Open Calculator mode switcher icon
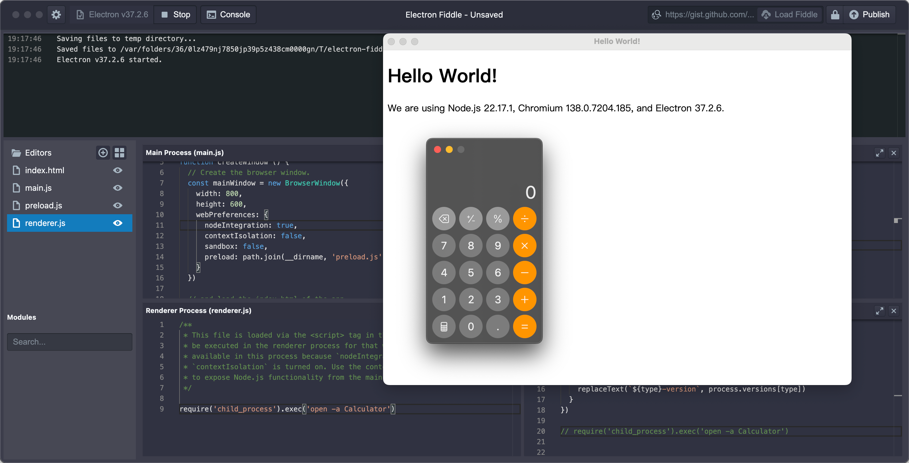 click(444, 327)
